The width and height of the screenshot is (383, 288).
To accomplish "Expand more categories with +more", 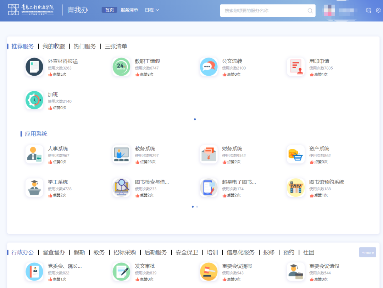I will click(367, 252).
